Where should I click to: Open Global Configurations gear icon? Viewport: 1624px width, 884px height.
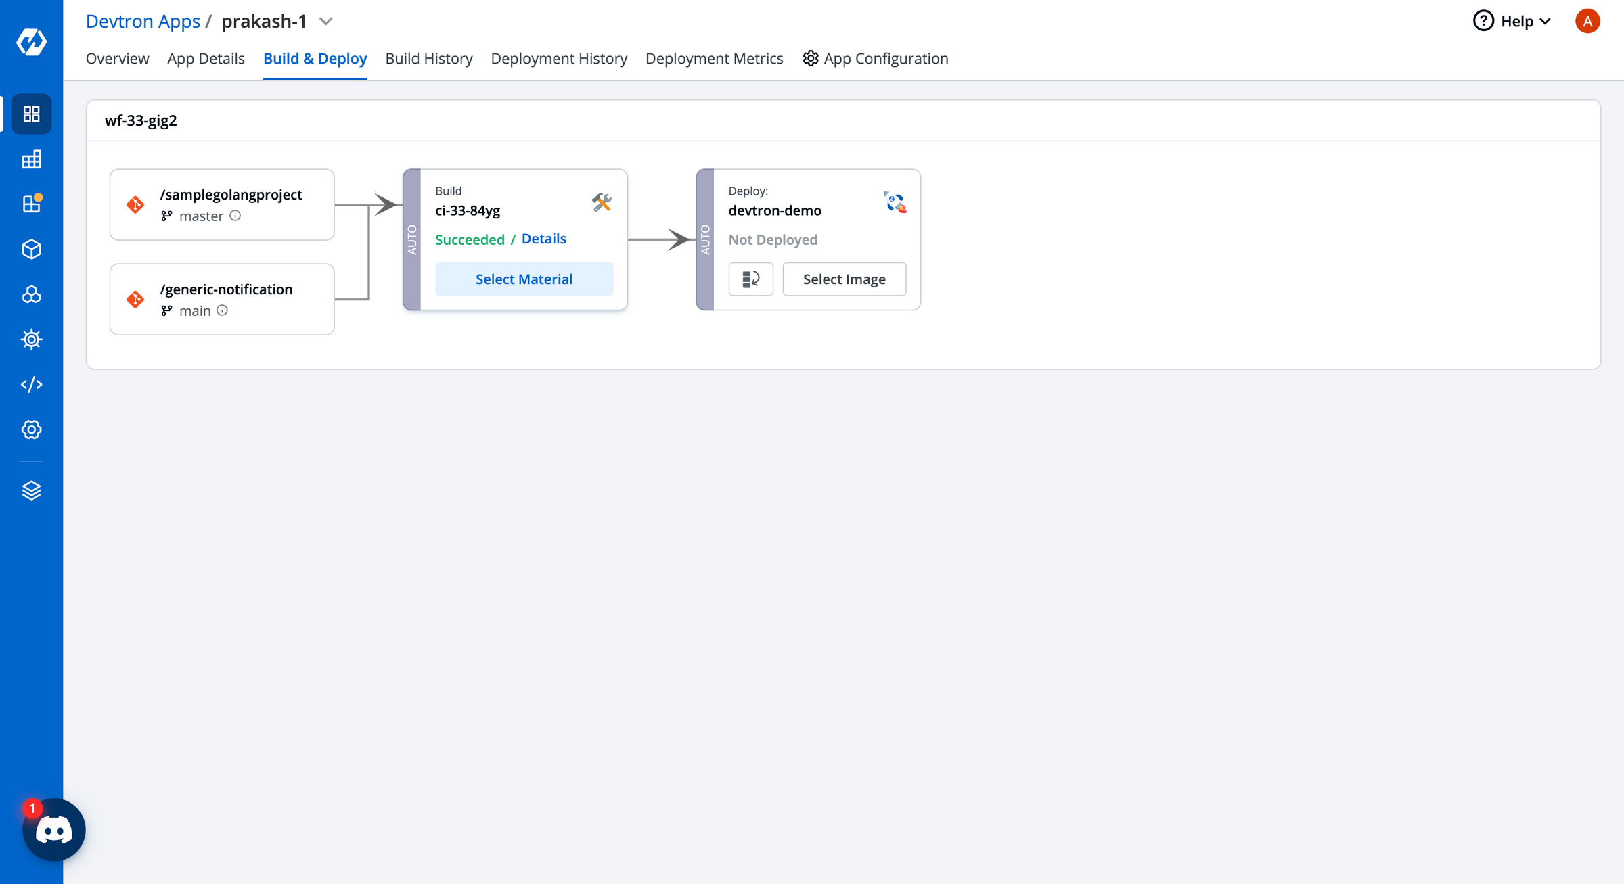tap(32, 429)
